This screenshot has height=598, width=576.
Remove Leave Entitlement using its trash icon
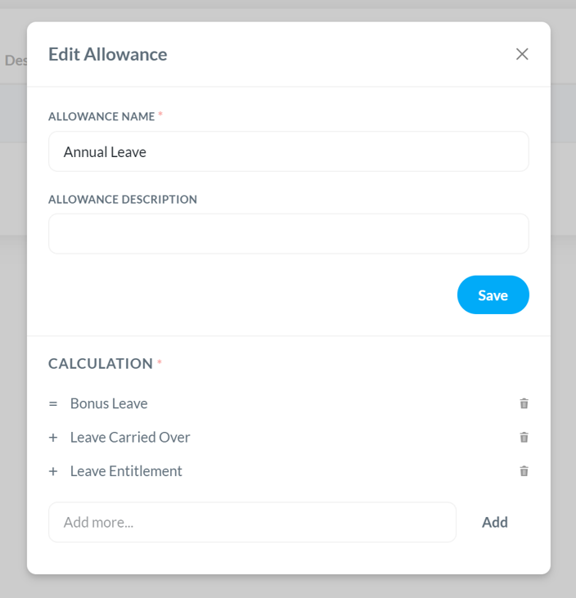[x=524, y=471]
